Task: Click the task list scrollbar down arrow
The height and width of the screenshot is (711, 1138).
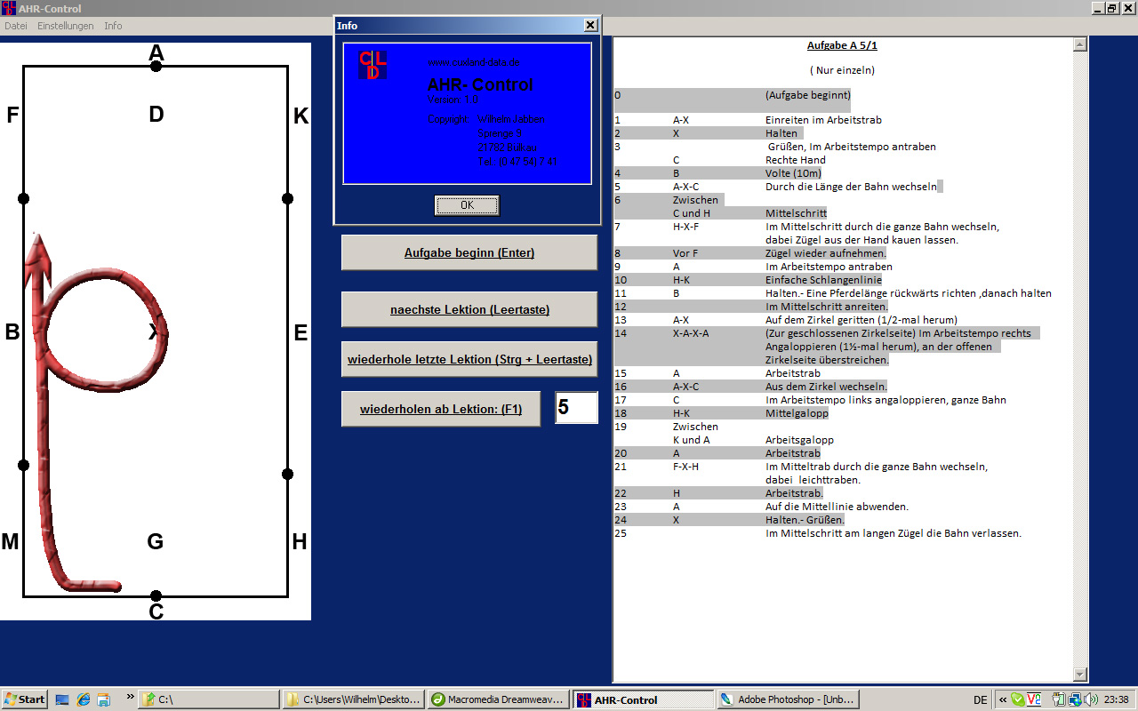Action: (1080, 675)
